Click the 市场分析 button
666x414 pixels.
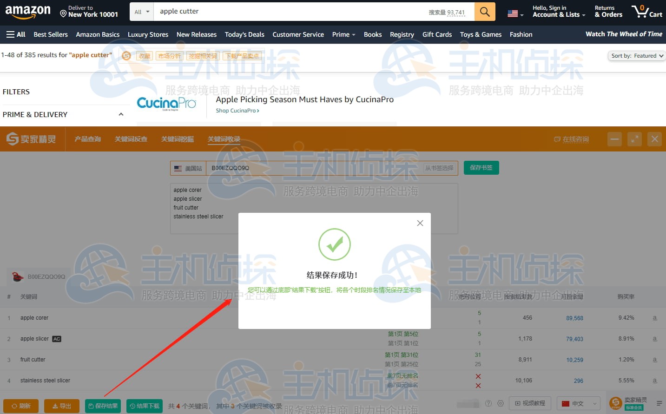(169, 56)
